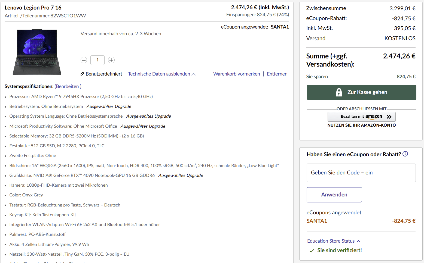Click the quantity number field
This screenshot has height=263, width=424.
click(97, 60)
